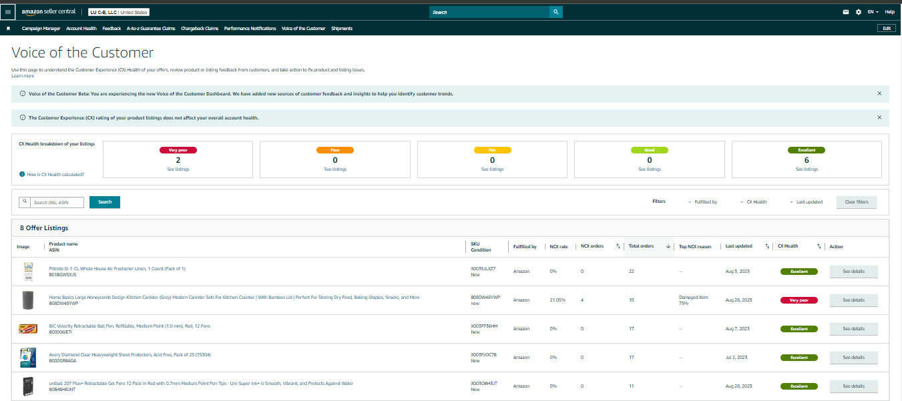The image size is (902, 401).
Task: Click BIC Velocity pens product thumbnail
Action: tap(28, 328)
